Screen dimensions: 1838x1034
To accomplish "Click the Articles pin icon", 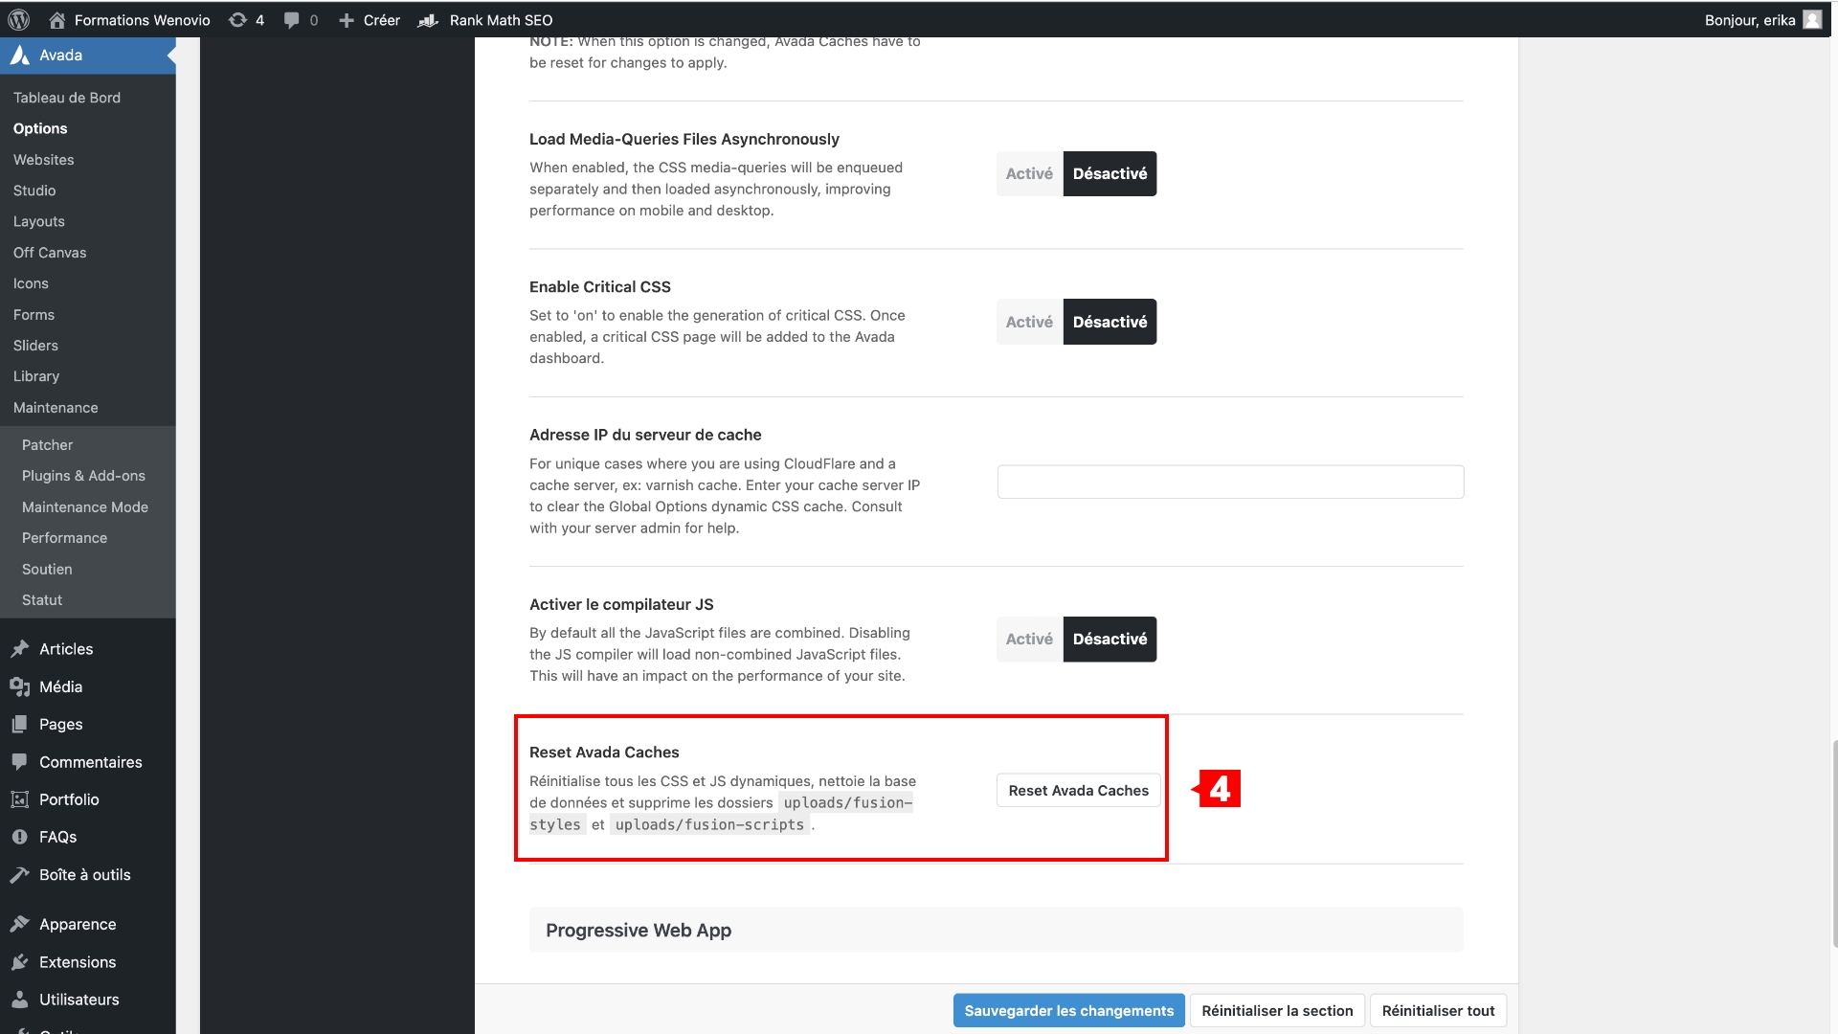I will click(20, 649).
